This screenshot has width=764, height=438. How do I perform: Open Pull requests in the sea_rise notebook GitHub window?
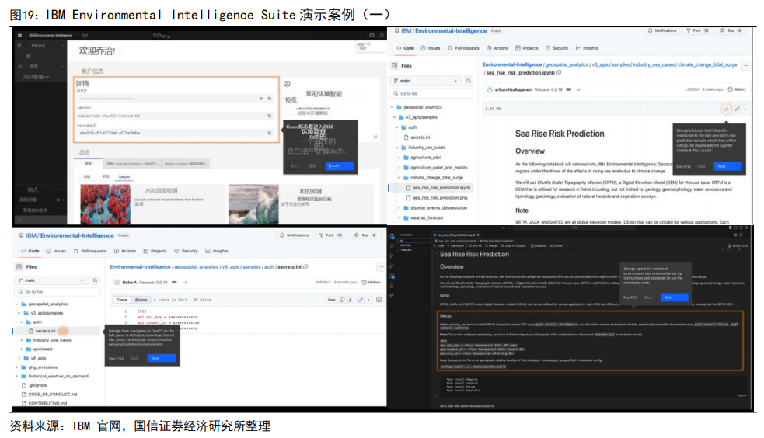(463, 48)
